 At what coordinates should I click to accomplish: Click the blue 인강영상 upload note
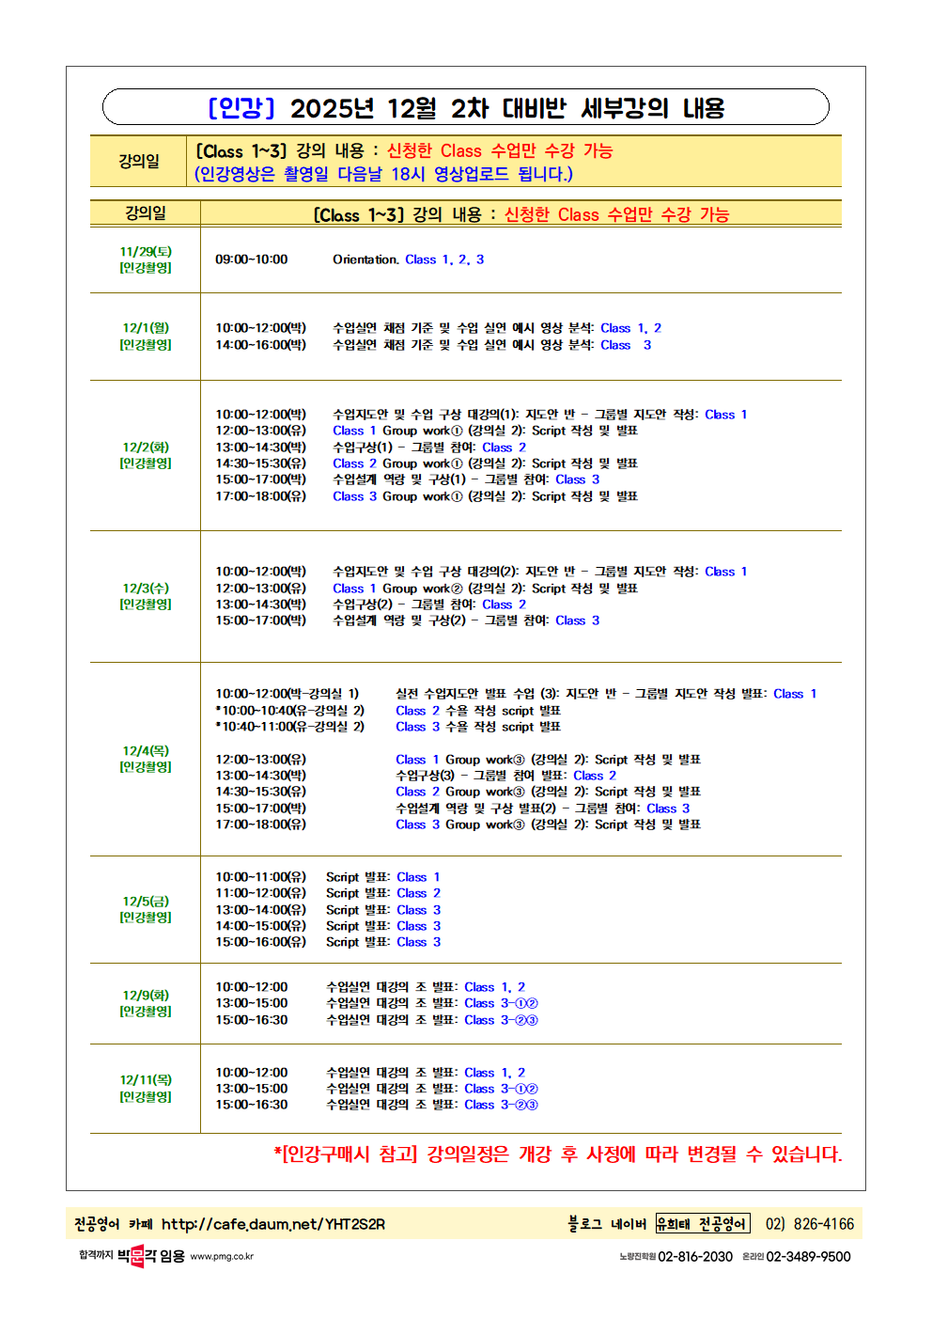[x=383, y=174]
